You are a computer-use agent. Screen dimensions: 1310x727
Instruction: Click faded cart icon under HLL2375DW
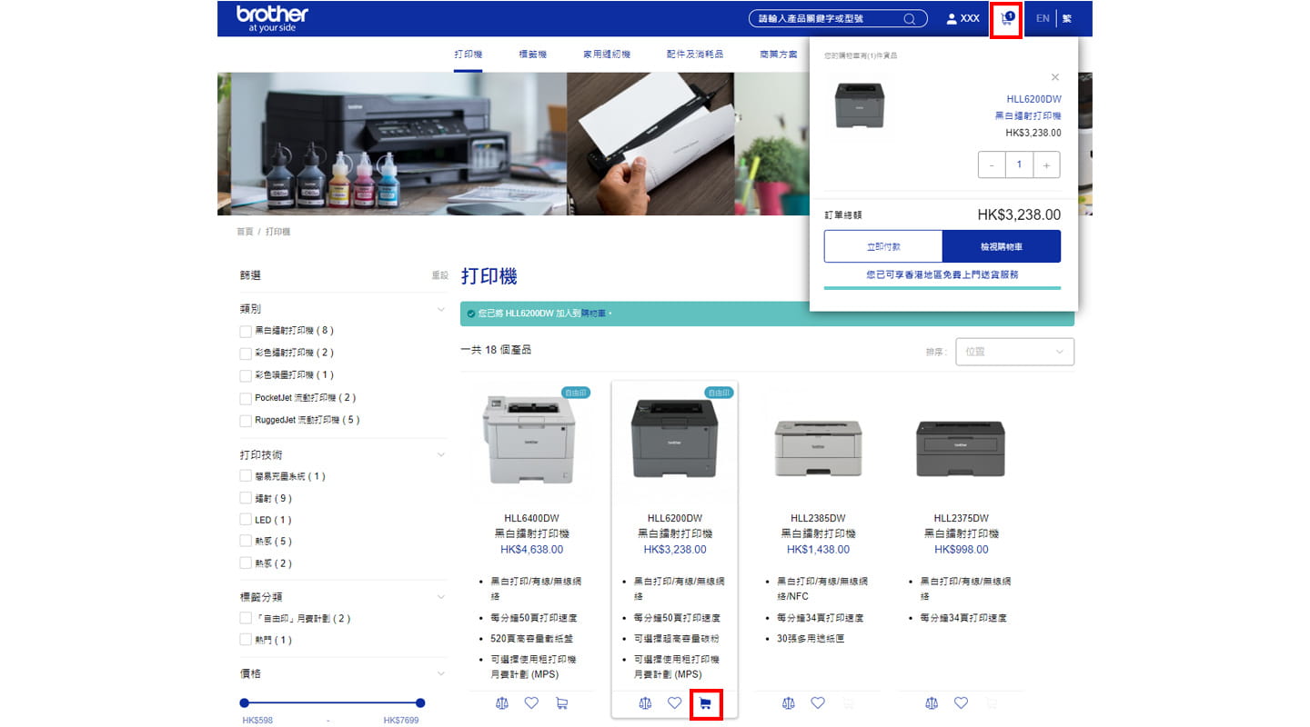[992, 702]
